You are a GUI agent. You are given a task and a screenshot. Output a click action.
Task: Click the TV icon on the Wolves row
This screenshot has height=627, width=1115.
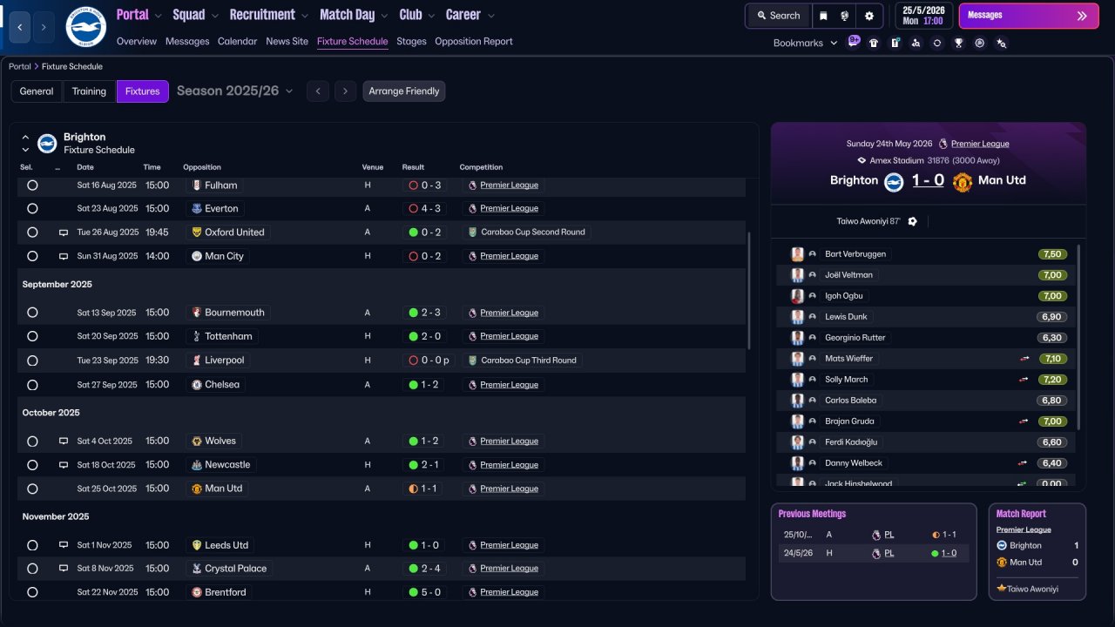click(64, 442)
